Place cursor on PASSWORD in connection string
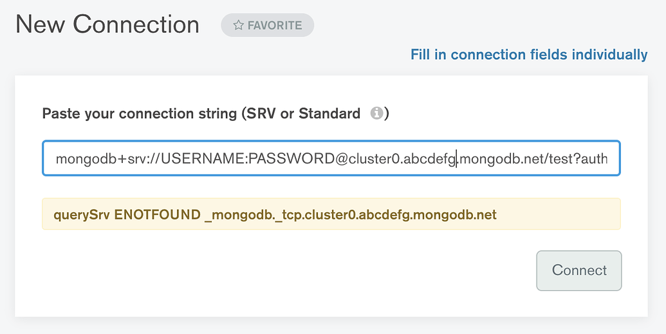The image size is (666, 334). point(291,158)
